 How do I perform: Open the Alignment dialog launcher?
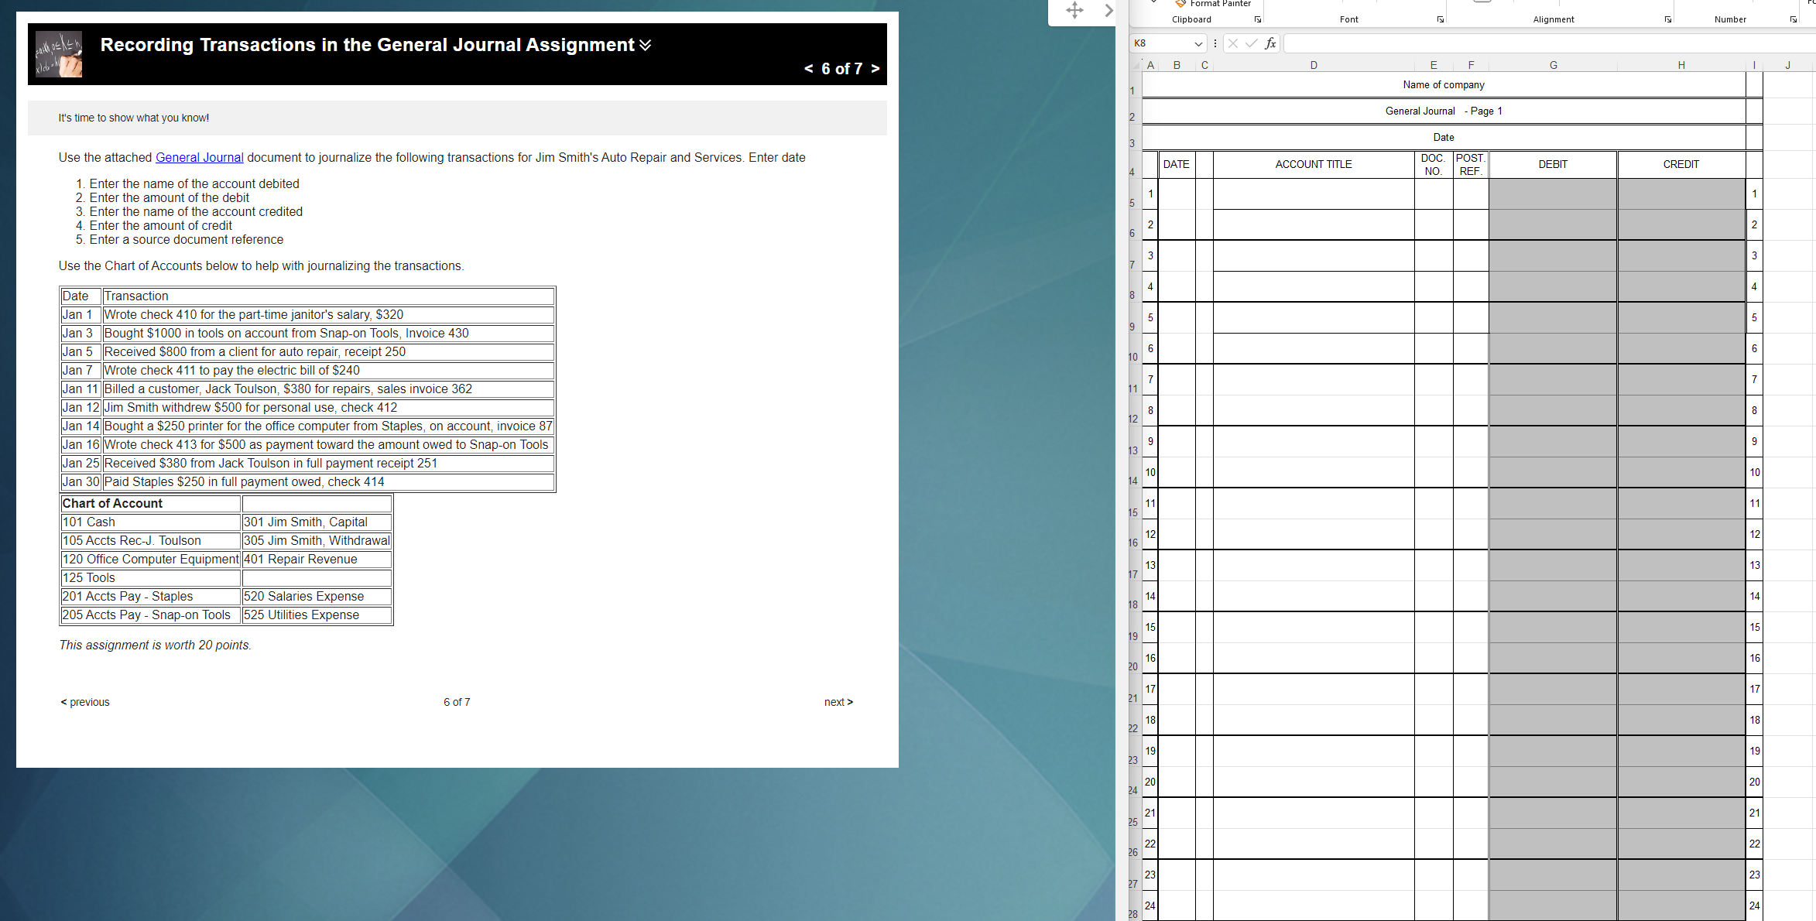click(1668, 18)
